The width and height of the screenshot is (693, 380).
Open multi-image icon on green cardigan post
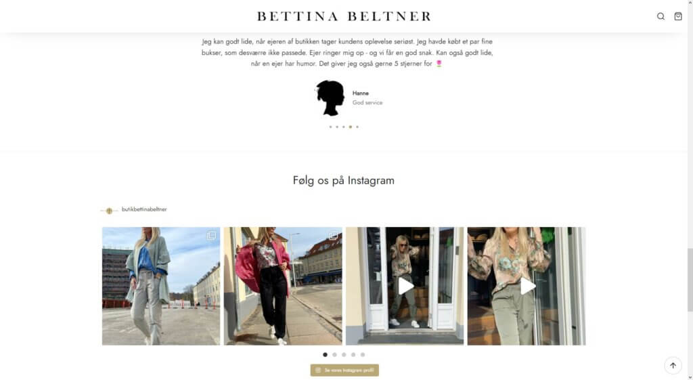(212, 236)
